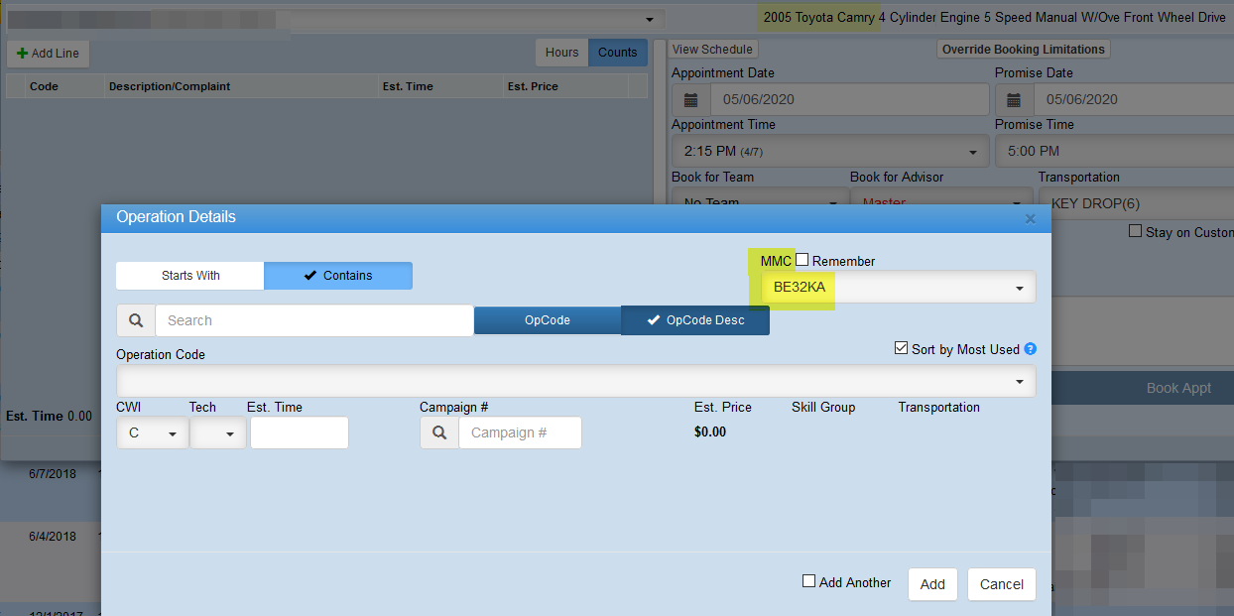Click into the Est. Time input field
The width and height of the screenshot is (1234, 616).
pyautogui.click(x=299, y=432)
